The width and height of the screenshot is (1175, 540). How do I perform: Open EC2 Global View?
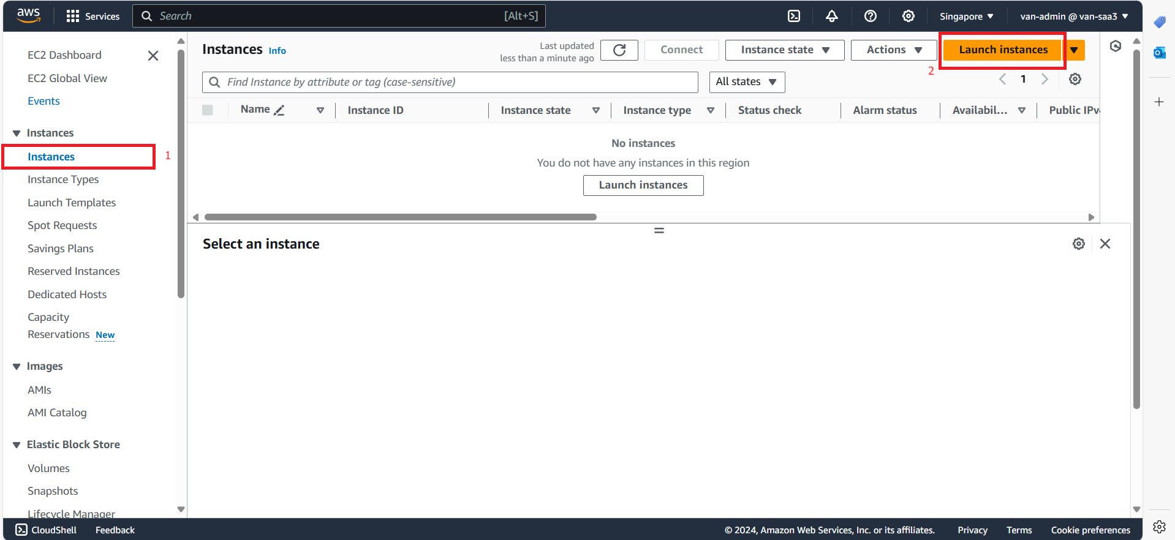tap(67, 78)
